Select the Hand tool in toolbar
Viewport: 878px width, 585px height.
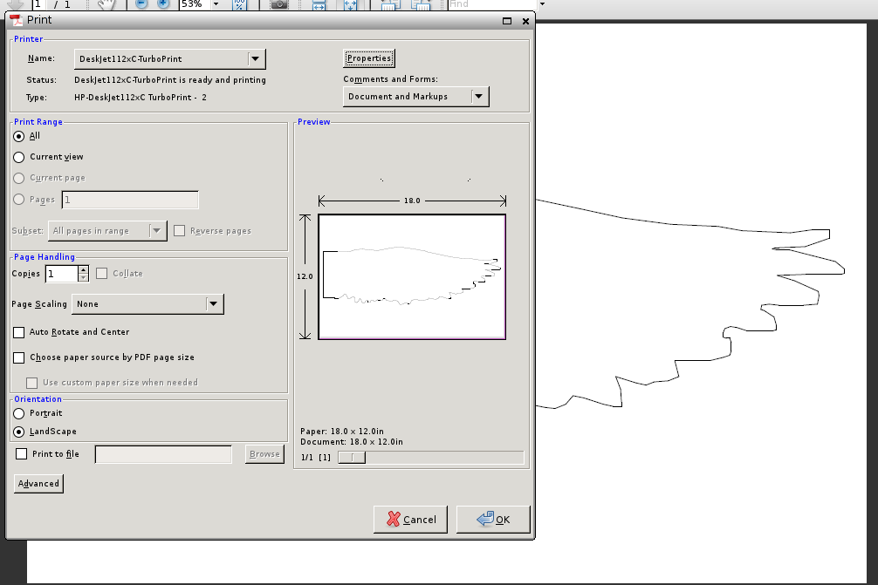(x=106, y=4)
